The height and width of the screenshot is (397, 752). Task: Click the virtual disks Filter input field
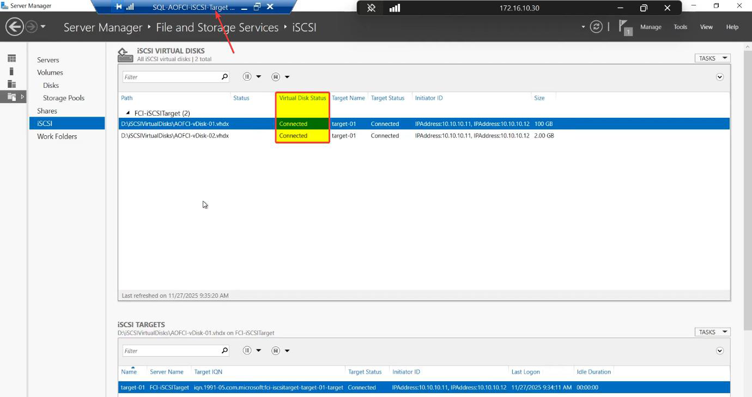(171, 77)
